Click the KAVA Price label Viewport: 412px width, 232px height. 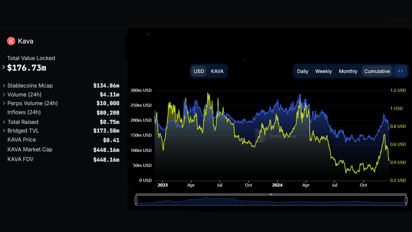pyautogui.click(x=22, y=140)
